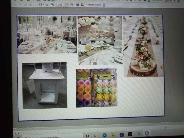Open the multiple pages layout dropdown arrow

click(x=44, y=5)
